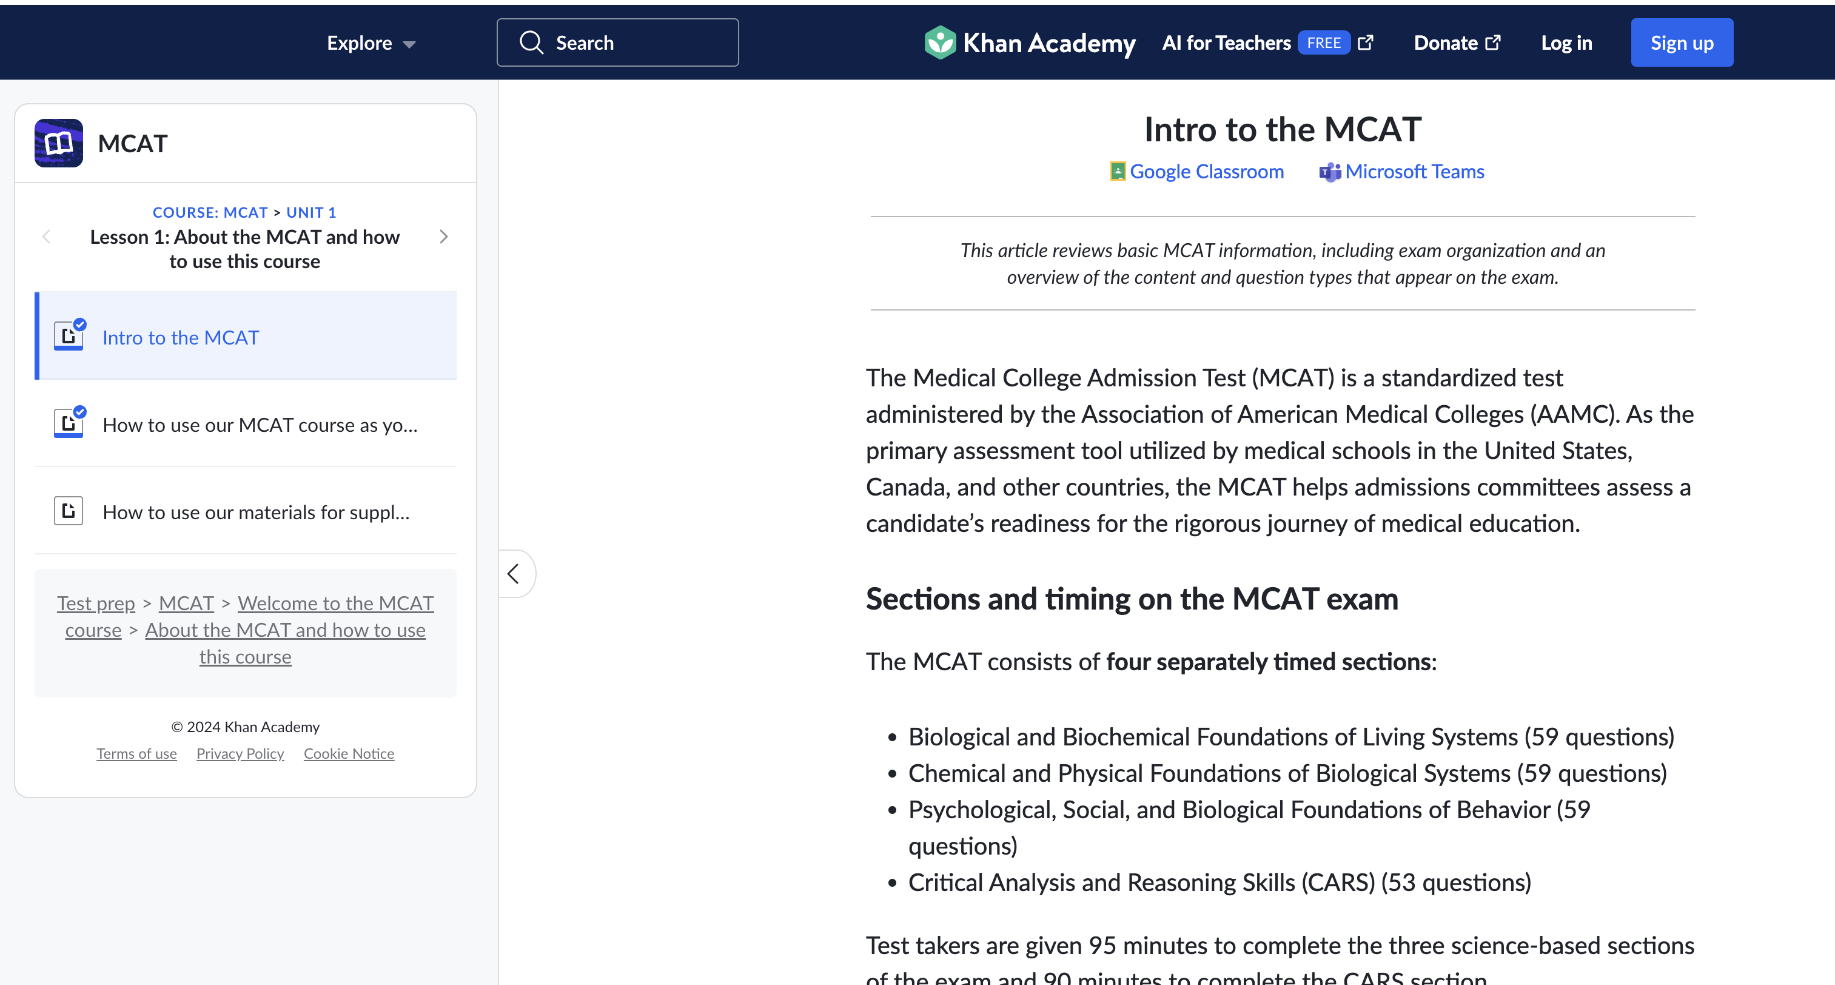Open the Privacy Policy footer link

(240, 753)
